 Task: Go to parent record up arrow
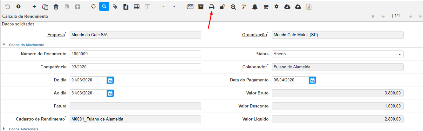(163, 6)
